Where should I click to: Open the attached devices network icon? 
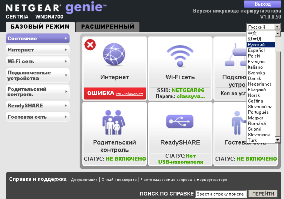[x=236, y=55]
